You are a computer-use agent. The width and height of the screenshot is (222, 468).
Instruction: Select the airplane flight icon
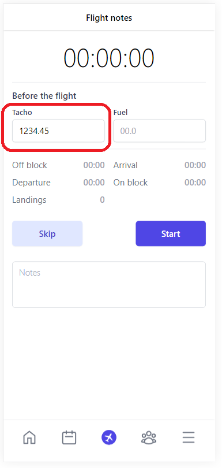point(109,437)
